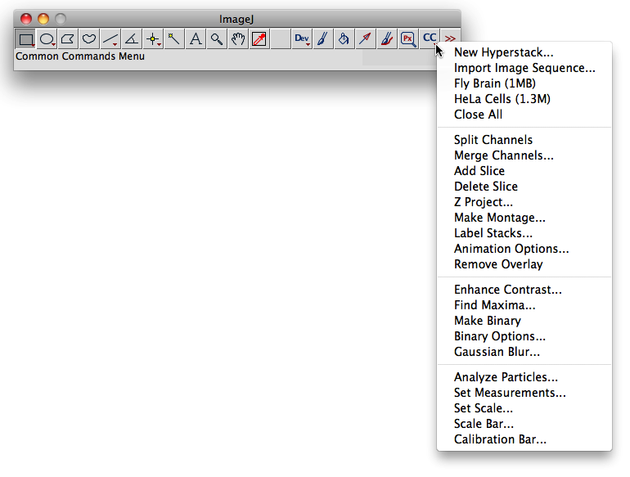Choose Import Image Sequence...
Image resolution: width=630 pixels, height=477 pixels.
click(524, 68)
